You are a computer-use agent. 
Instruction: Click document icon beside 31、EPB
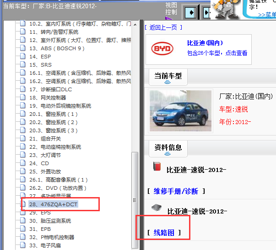click(x=23, y=229)
